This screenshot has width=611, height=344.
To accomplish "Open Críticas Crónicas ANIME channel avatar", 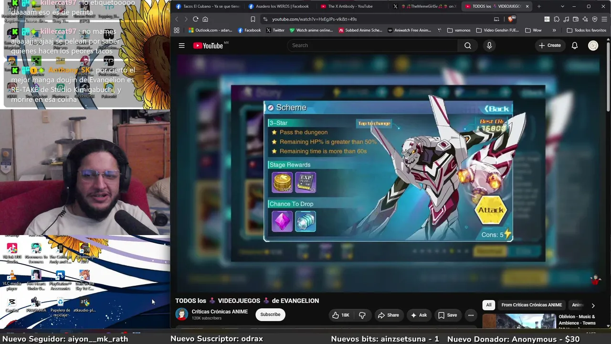I will click(x=181, y=314).
